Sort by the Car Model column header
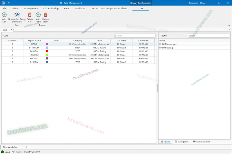This screenshot has width=232, height=154. tap(143, 40)
